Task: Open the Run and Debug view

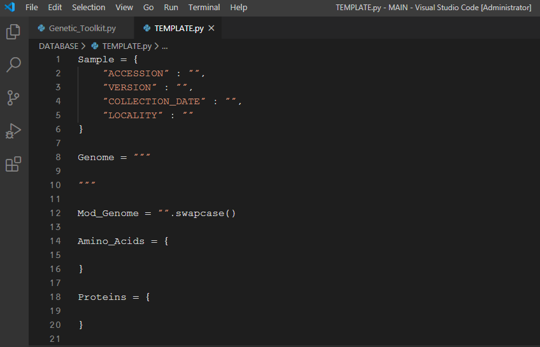Action: tap(13, 131)
